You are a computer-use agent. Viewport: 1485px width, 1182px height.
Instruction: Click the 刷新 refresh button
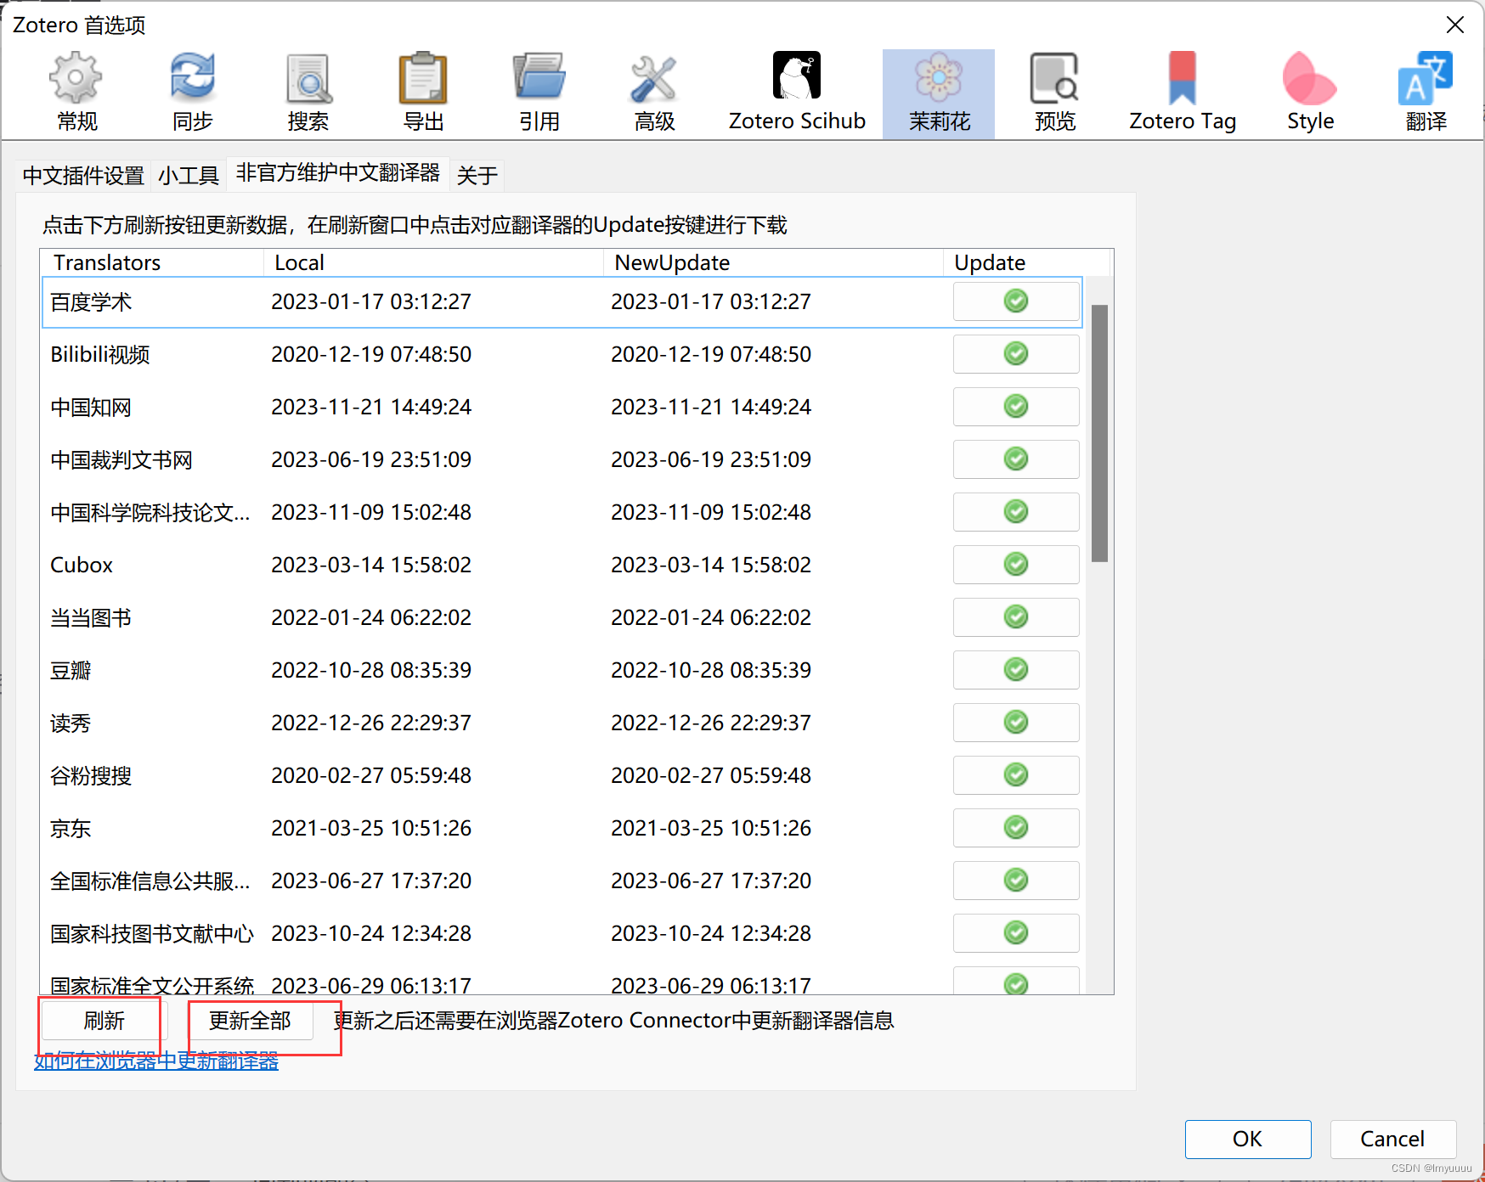[x=104, y=1021]
